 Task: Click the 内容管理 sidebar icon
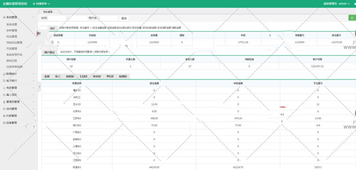[4, 116]
